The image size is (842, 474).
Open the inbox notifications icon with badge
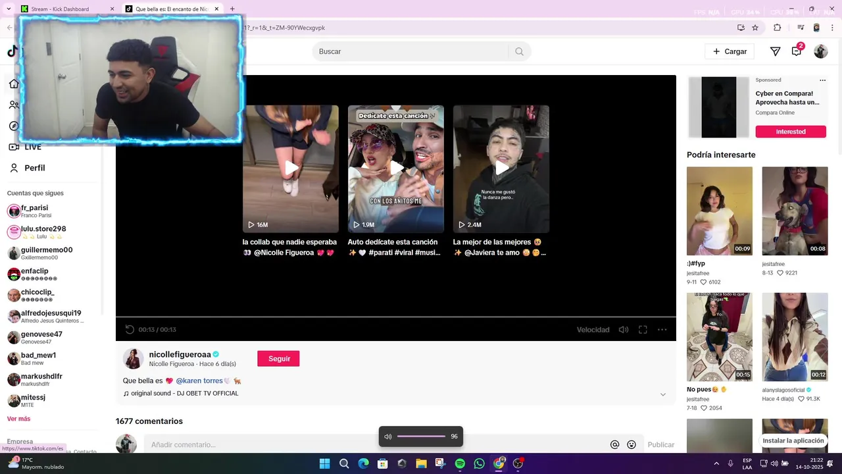click(x=797, y=51)
